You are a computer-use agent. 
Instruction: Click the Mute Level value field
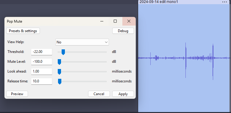[42, 62]
